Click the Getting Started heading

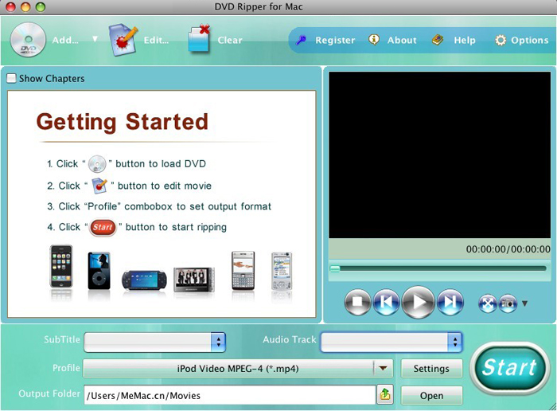(x=123, y=122)
